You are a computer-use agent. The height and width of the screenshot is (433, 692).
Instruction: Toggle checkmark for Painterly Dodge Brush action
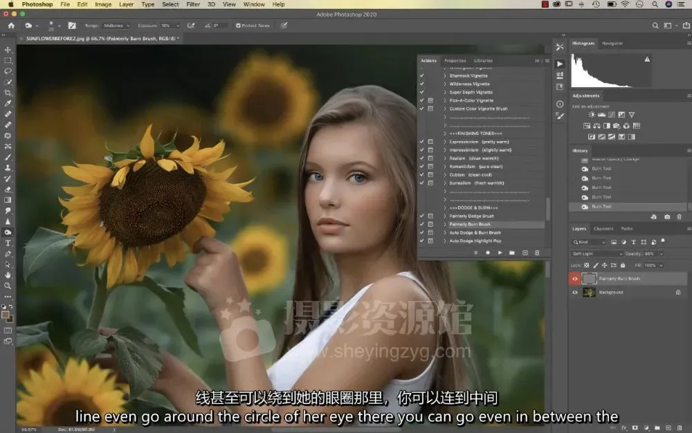coord(422,216)
